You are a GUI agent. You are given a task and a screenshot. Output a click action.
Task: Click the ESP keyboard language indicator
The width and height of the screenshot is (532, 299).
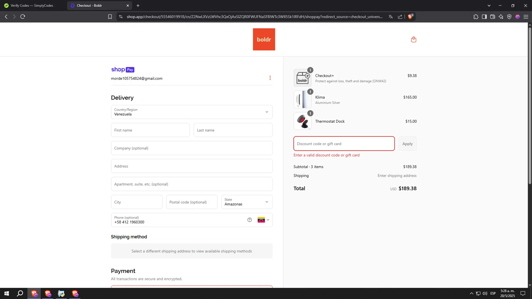[493, 293]
